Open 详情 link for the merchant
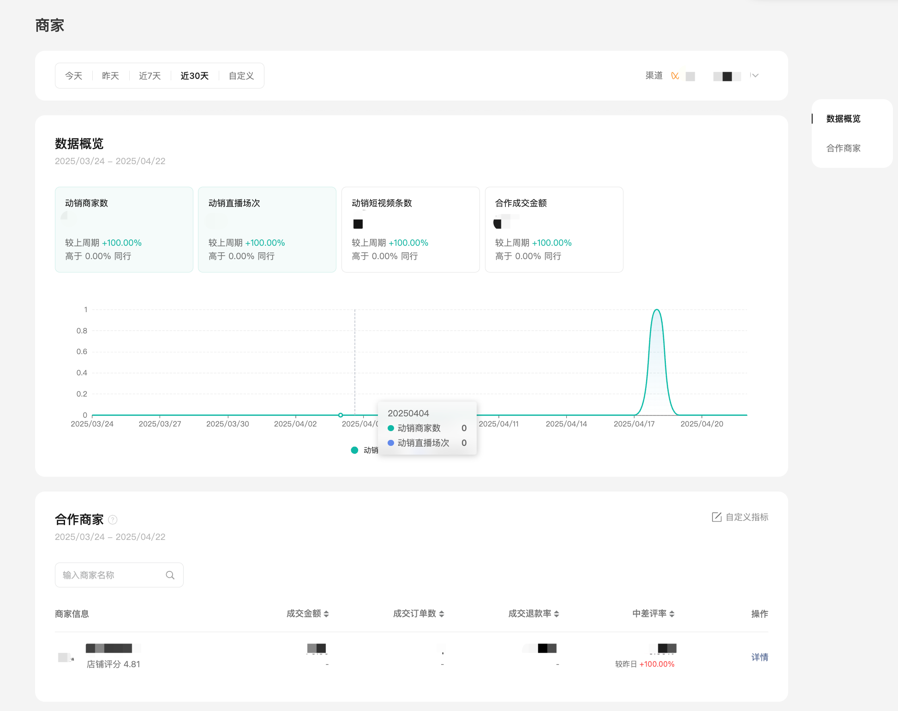The height and width of the screenshot is (711, 898). (x=760, y=657)
